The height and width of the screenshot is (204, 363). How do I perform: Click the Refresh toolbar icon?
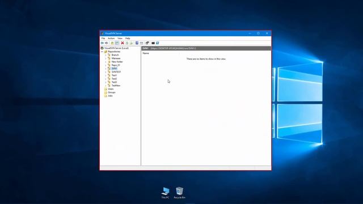[127, 43]
